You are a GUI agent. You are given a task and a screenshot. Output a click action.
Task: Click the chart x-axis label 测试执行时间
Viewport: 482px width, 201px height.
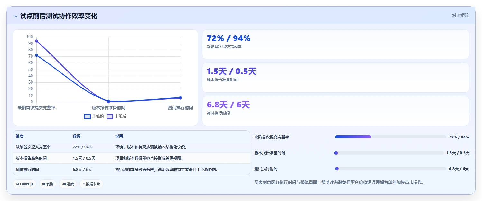(x=181, y=108)
